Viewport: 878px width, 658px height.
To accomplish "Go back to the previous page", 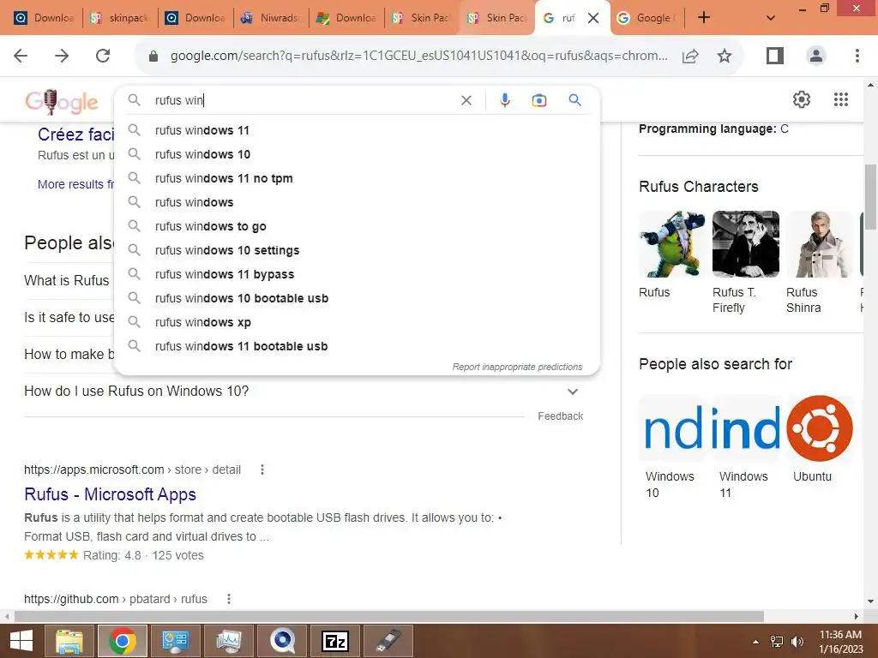I will [x=21, y=56].
